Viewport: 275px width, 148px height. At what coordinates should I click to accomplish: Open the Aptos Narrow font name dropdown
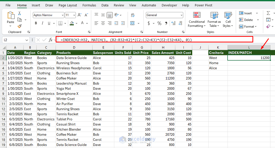(x=63, y=15)
